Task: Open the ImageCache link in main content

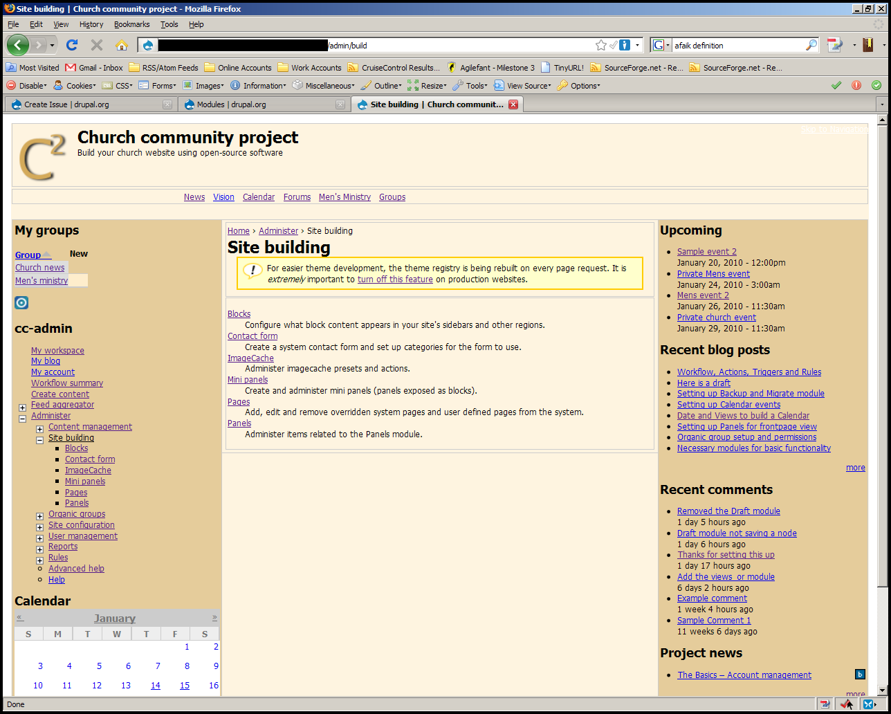Action: 250,358
